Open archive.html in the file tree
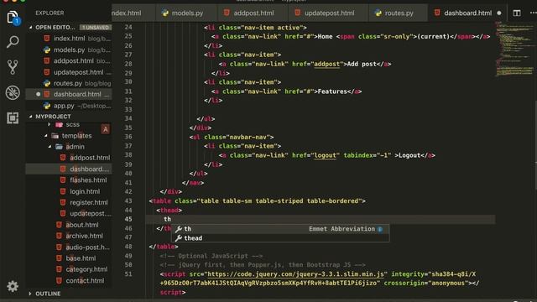This screenshot has width=537, height=302. [84, 236]
